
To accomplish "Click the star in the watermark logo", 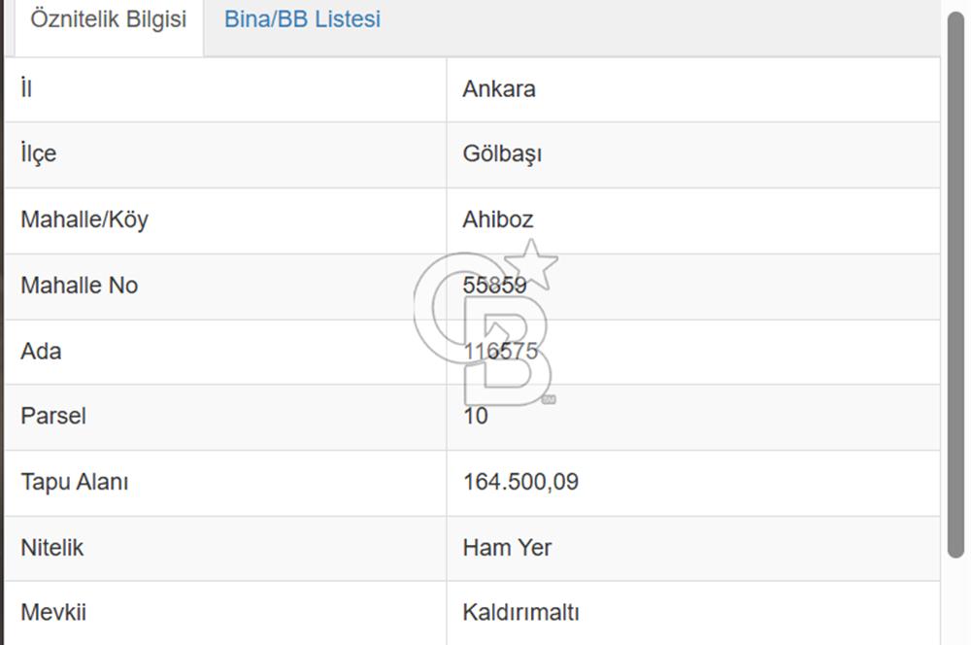I will click(x=531, y=264).
